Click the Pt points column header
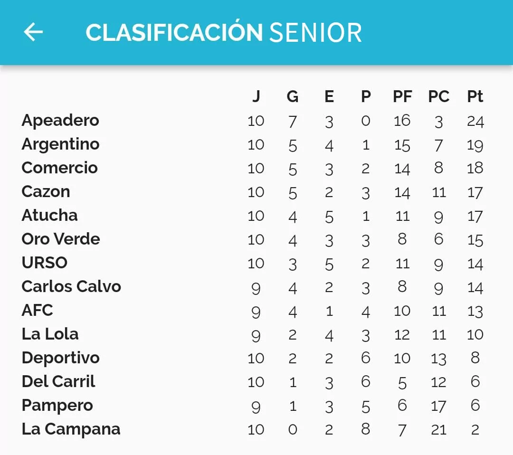The width and height of the screenshot is (513, 455). pos(475,96)
